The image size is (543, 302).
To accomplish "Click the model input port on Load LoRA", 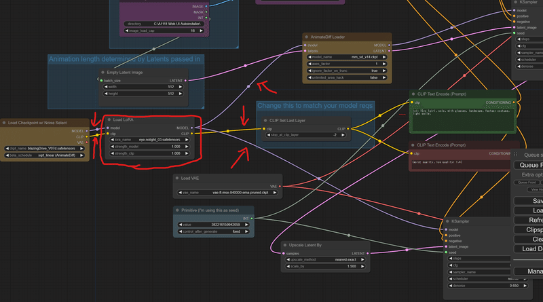I will click(x=108, y=128).
